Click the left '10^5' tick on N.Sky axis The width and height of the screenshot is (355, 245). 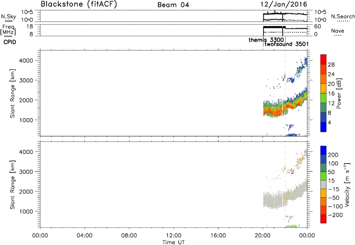27,12
